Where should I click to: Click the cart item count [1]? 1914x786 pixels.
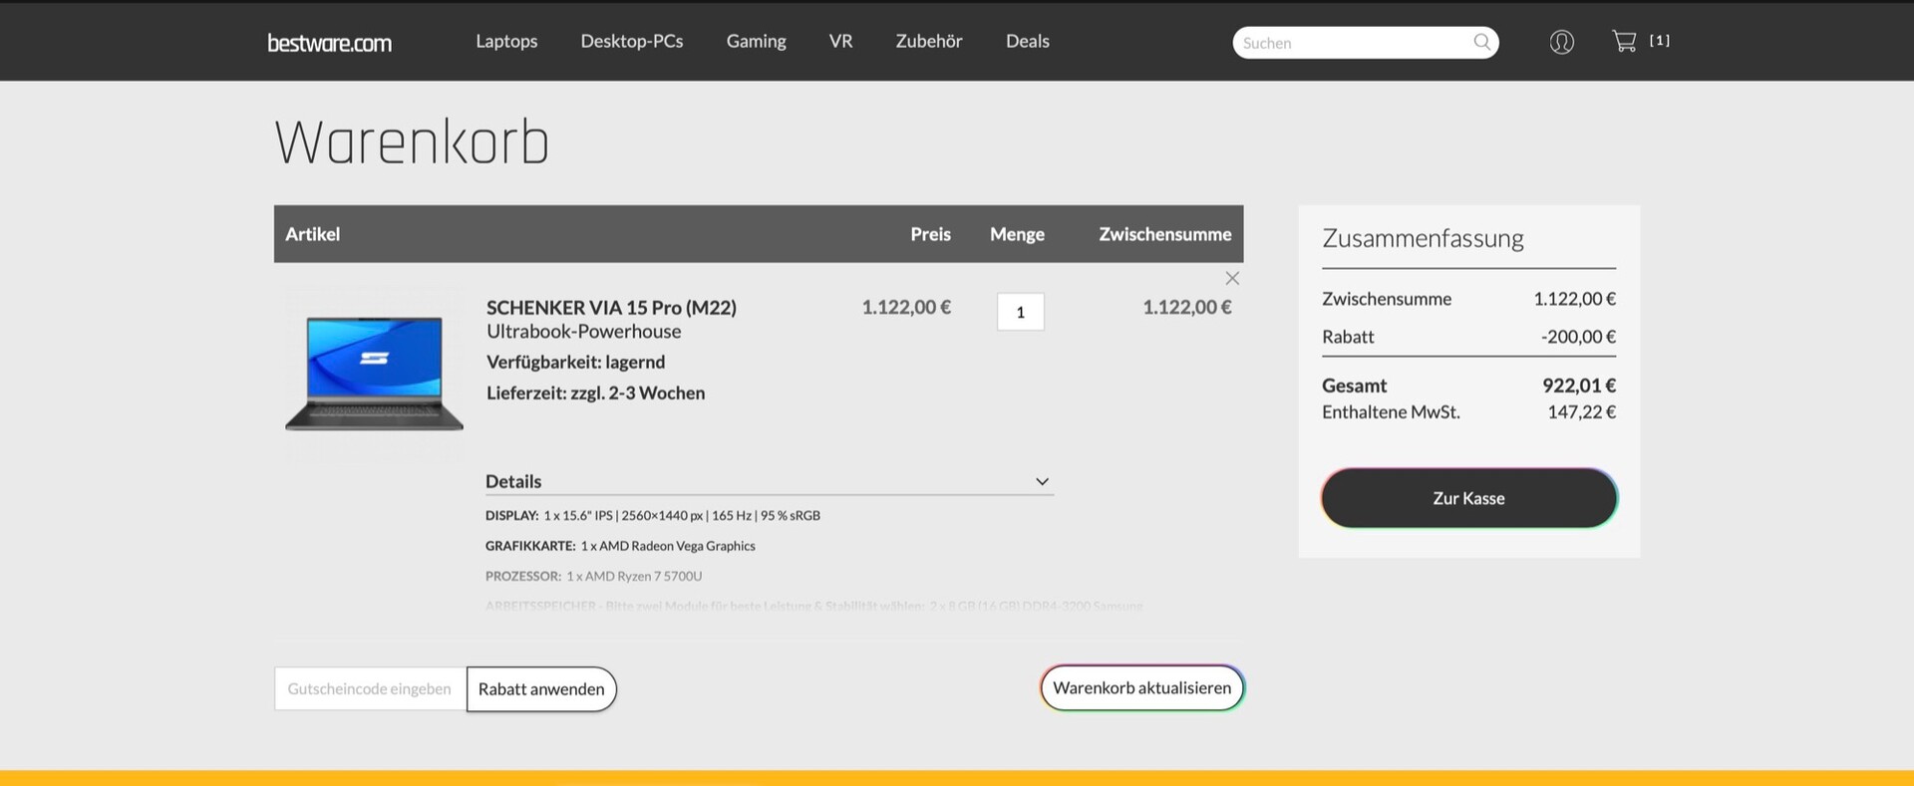1659,41
